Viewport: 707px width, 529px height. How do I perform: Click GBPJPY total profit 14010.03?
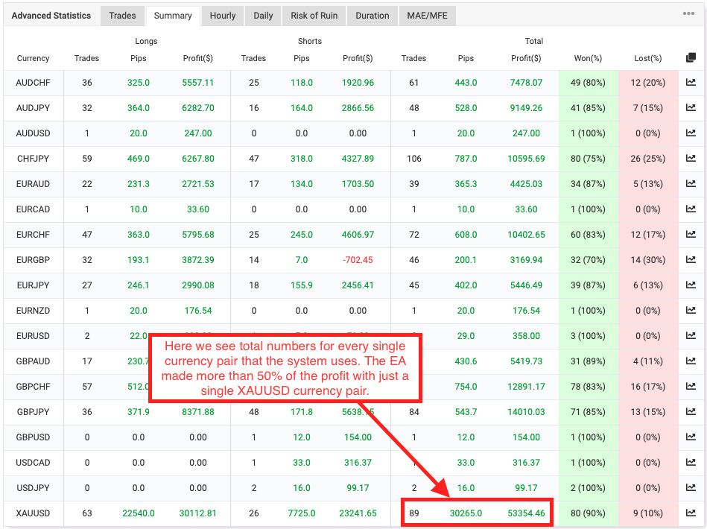(526, 412)
